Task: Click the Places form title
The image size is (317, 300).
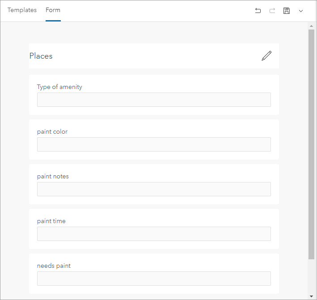Action: coord(41,56)
